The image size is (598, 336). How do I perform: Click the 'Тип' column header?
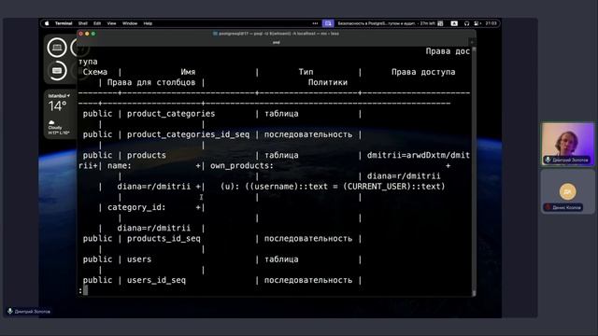306,72
